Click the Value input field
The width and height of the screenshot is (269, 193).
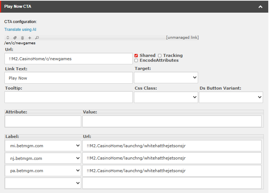(x=172, y=121)
